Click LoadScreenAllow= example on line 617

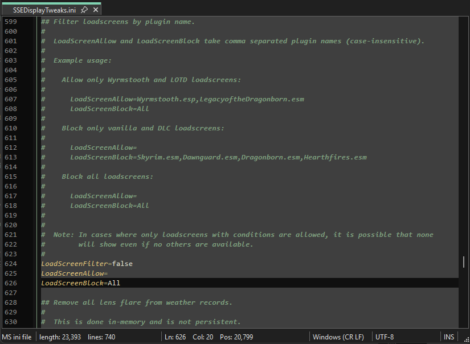(104, 196)
